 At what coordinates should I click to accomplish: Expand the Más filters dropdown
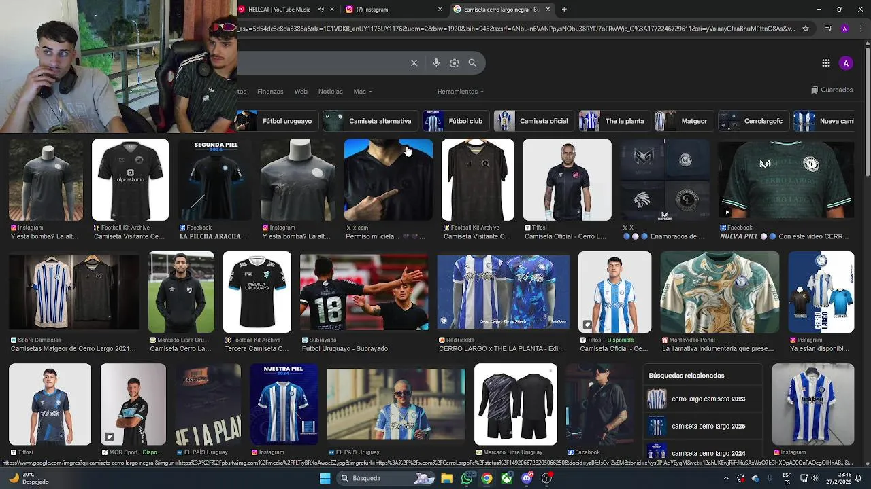point(363,92)
